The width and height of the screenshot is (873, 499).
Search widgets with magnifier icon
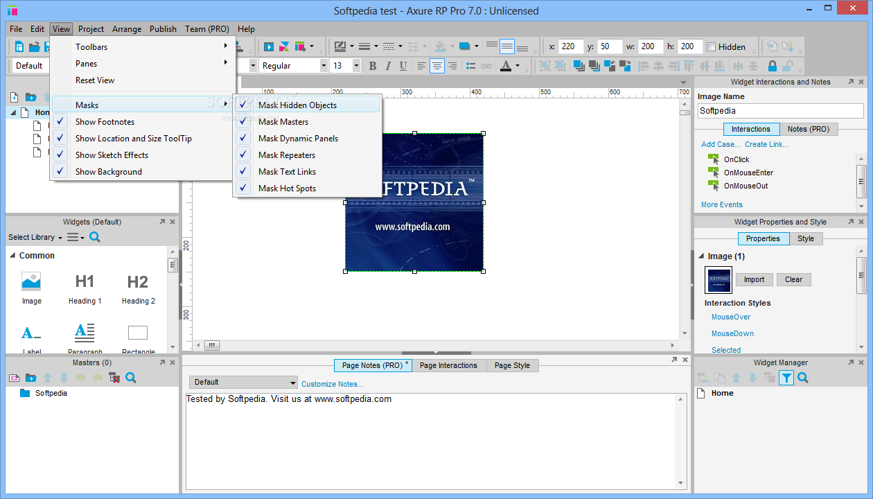[x=95, y=237]
